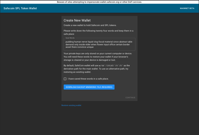Image resolution: width=199 pixels, height=135 pixels.
Task: Click inside the Seed Words text box
Action: [x=99, y=44]
